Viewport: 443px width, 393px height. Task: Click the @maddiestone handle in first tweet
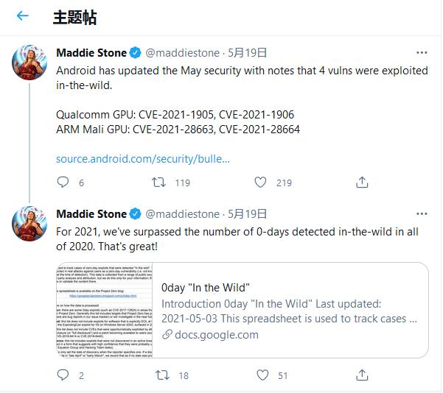click(183, 53)
